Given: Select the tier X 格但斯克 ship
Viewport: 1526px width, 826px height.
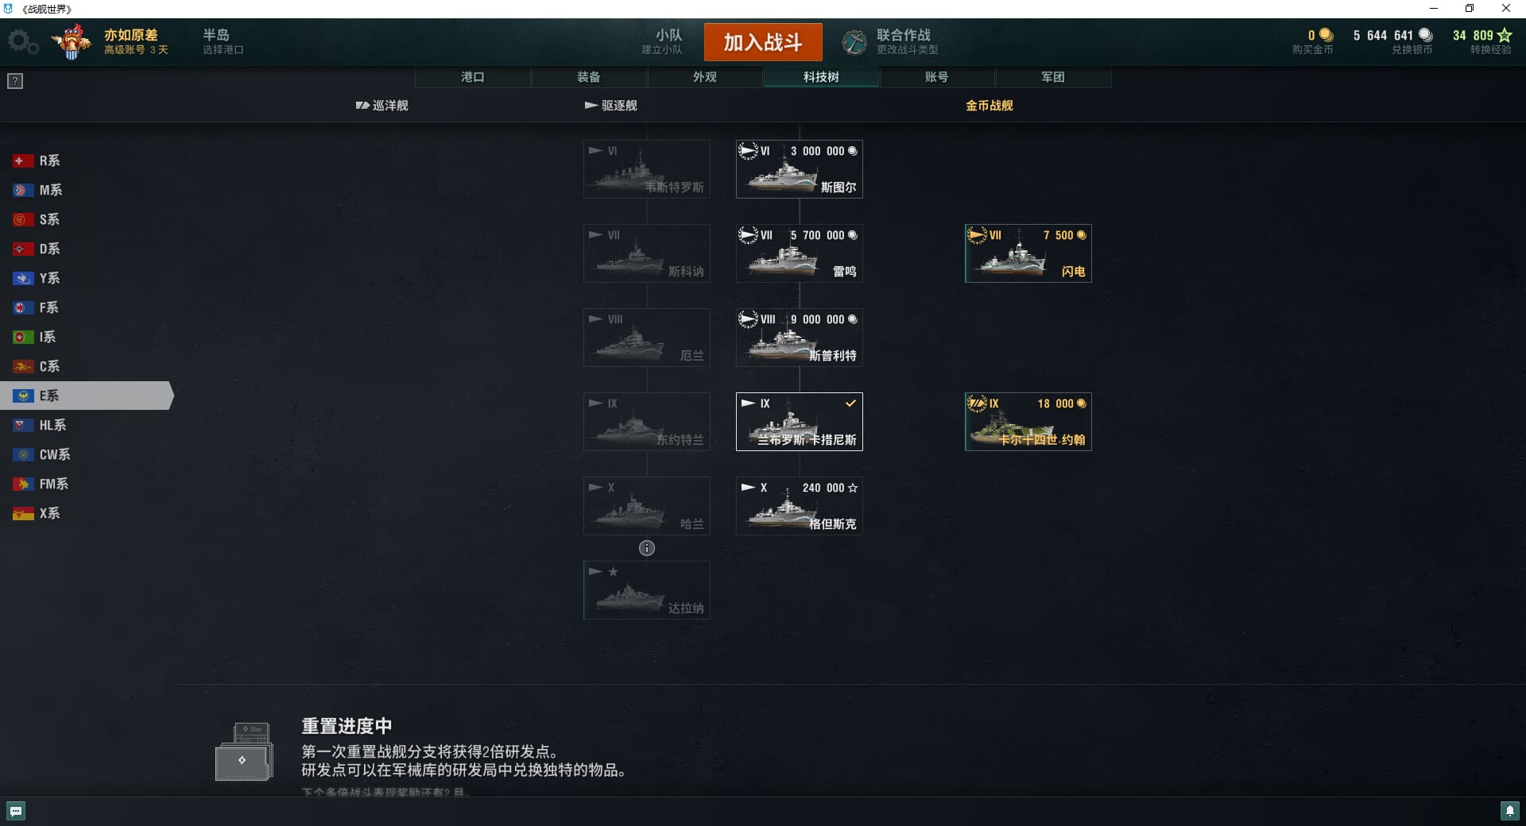Looking at the screenshot, I should click(x=800, y=506).
